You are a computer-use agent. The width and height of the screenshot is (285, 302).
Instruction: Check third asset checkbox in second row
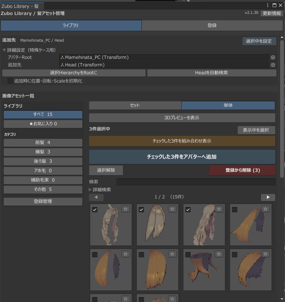tap(188, 255)
